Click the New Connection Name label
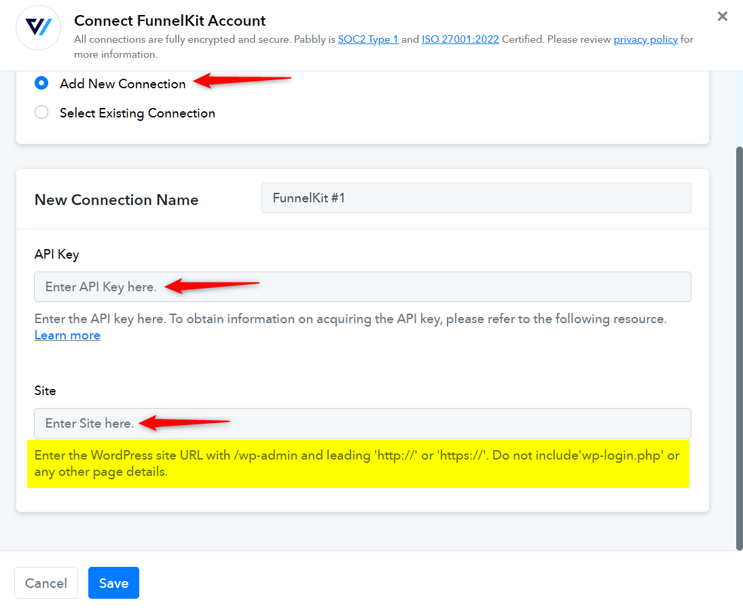The height and width of the screenshot is (613, 743). (x=117, y=200)
